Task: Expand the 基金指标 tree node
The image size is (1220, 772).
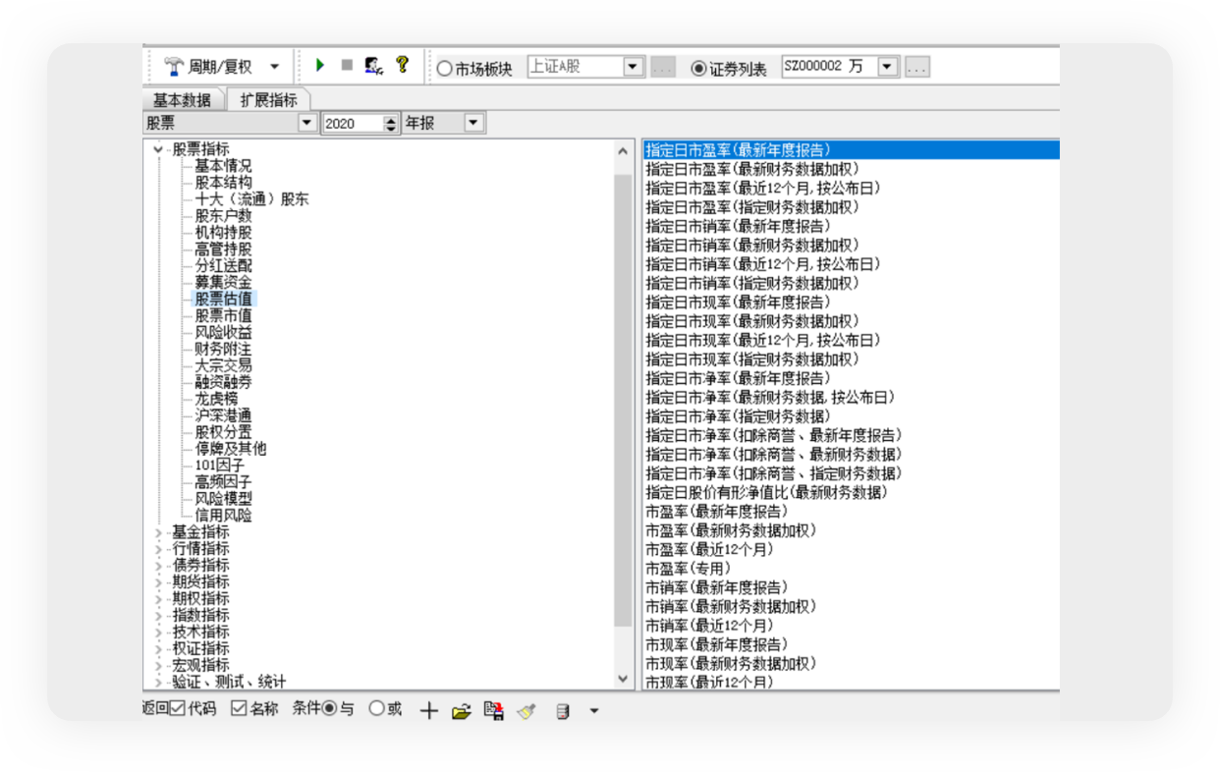Action: point(159,532)
